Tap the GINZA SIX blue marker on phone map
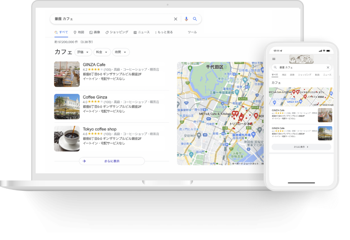Viewport: 350px width, 240px height. tap(301, 101)
